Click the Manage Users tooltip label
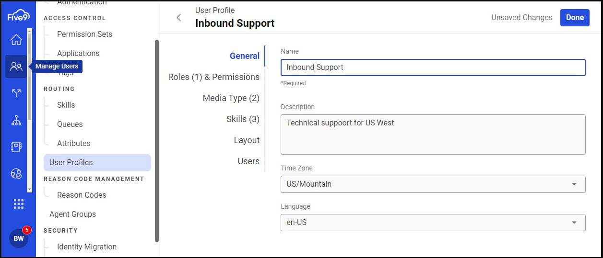The height and width of the screenshot is (258, 603). click(57, 67)
